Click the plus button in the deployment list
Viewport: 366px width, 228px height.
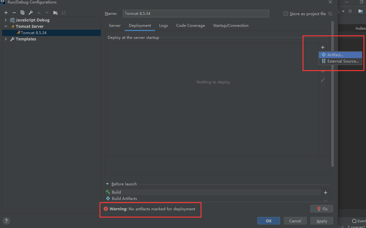(323, 47)
